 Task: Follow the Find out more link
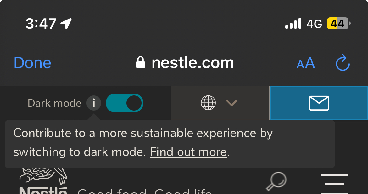(188, 152)
